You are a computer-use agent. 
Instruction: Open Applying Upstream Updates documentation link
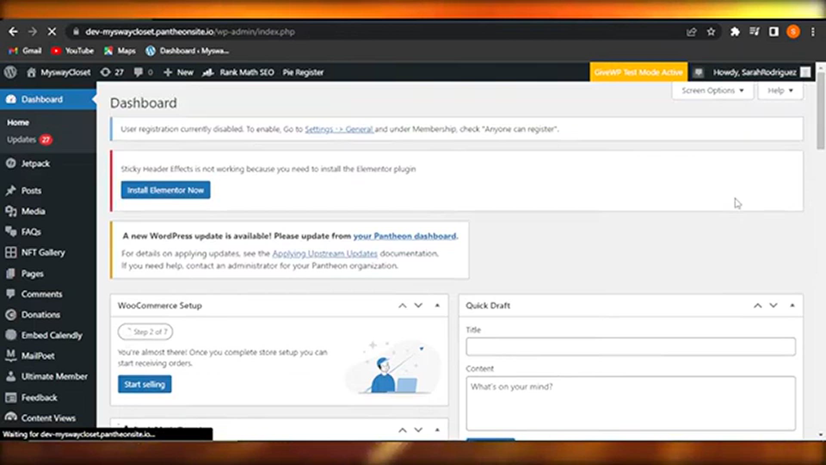tap(325, 254)
